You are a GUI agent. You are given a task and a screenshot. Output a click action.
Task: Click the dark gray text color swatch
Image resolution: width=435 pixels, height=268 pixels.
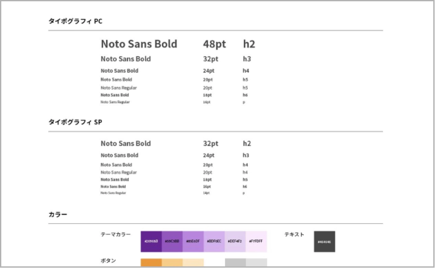click(324, 242)
